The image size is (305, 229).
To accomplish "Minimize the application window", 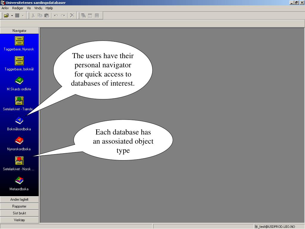I will (291, 2).
